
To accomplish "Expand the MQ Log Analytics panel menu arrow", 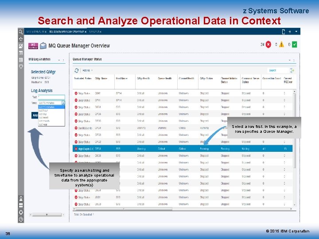I will (x=59, y=60).
